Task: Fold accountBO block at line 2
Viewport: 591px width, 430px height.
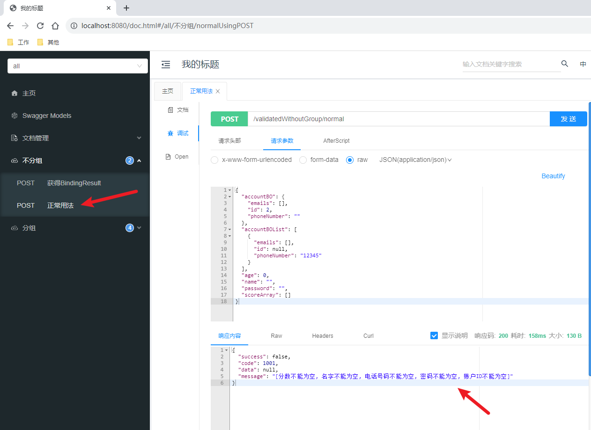Action: 229,197
